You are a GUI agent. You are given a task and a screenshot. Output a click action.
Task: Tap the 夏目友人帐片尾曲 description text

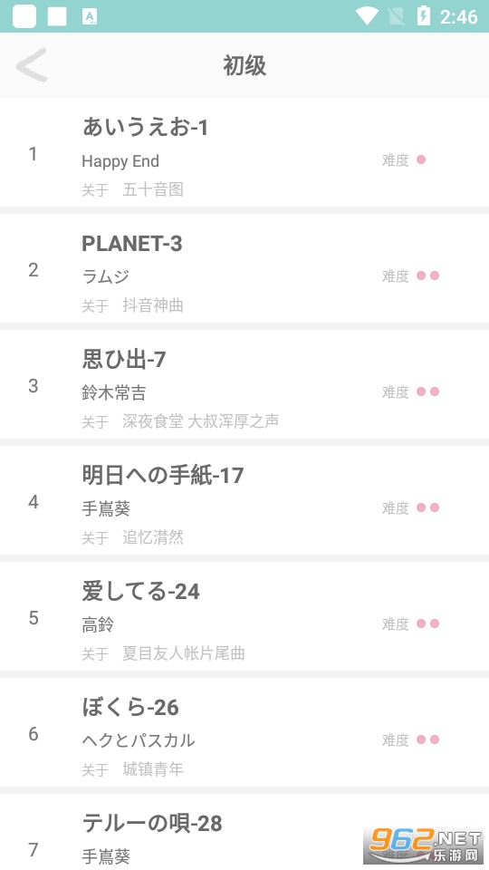(184, 653)
